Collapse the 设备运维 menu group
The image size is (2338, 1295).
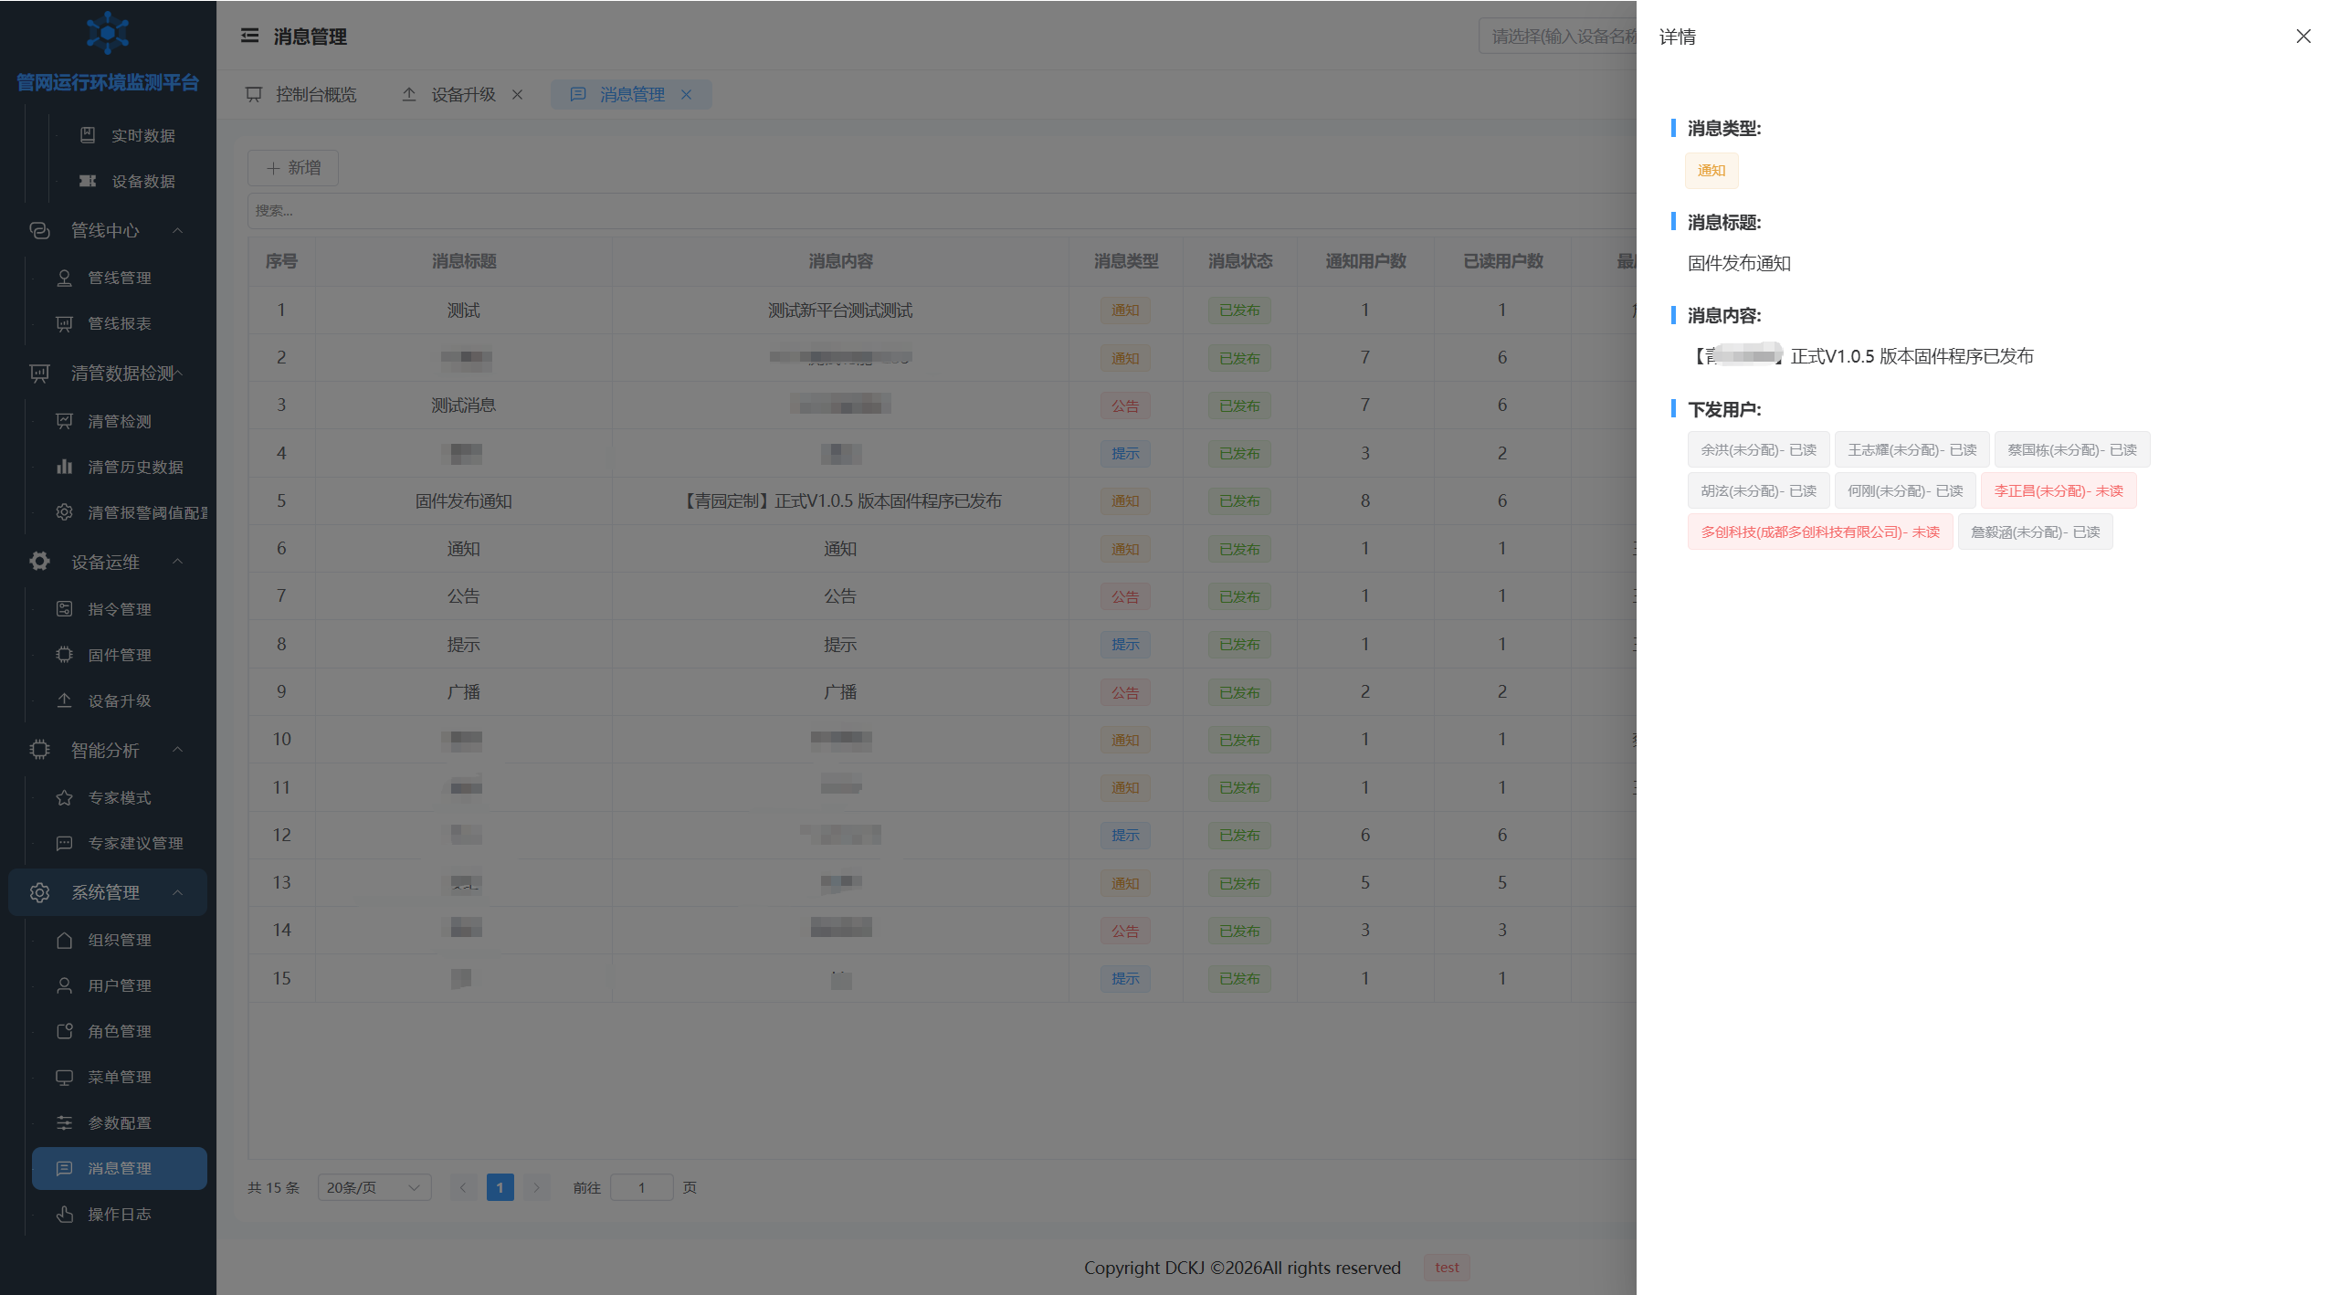tap(178, 562)
